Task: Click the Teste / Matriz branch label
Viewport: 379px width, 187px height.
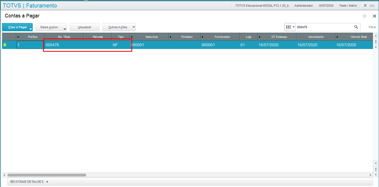Action: [348, 6]
